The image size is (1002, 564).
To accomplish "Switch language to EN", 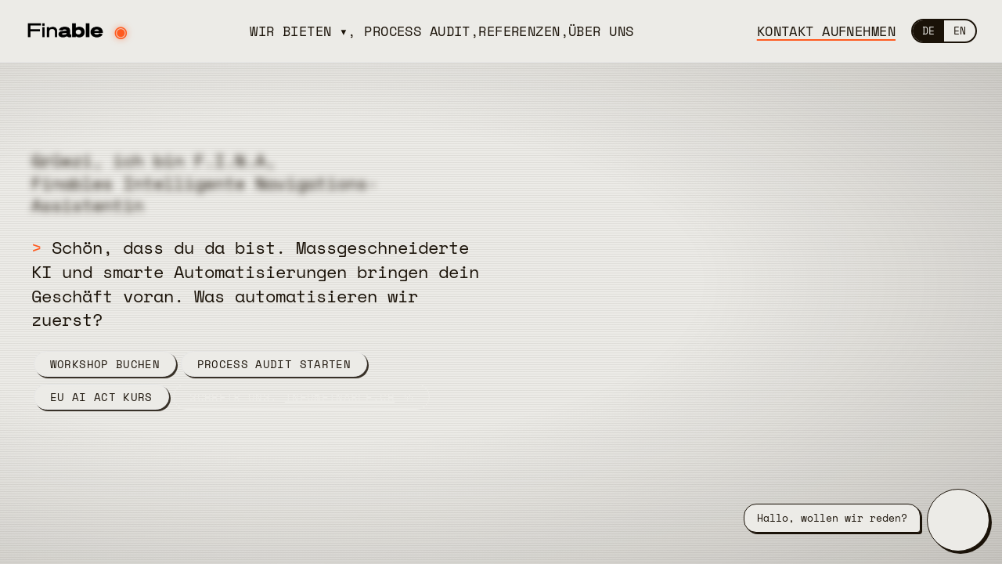I will (x=960, y=31).
